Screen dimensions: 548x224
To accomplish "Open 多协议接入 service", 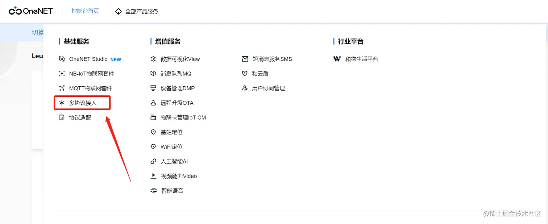I will pos(83,103).
